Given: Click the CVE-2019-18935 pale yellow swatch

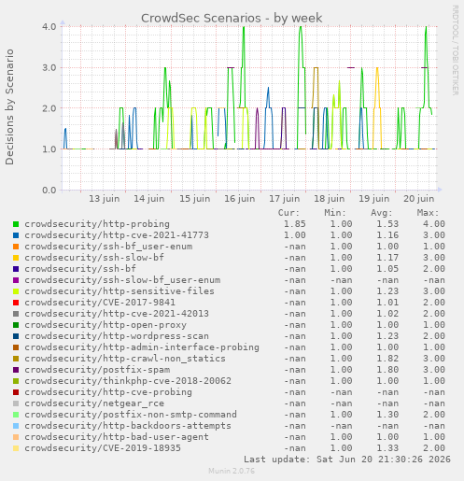Looking at the screenshot, I should click(16, 448).
